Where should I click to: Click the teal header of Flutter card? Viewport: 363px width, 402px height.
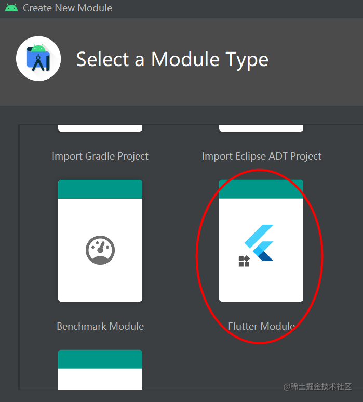(x=261, y=189)
